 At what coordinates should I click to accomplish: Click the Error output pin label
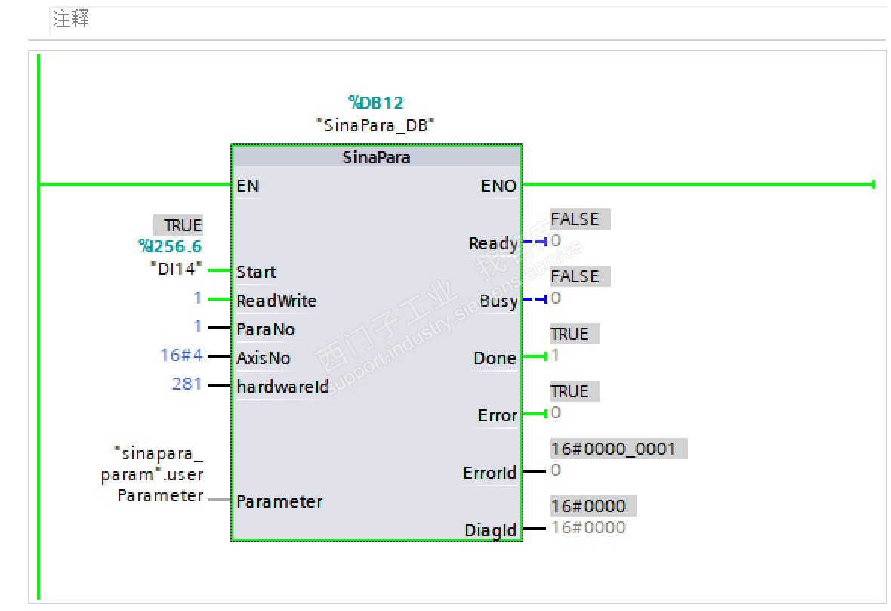click(497, 415)
